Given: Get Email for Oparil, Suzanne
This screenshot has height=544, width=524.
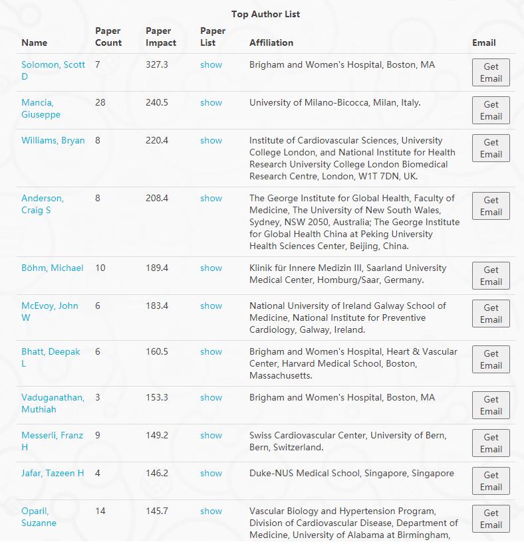Looking at the screenshot, I should [x=491, y=519].
